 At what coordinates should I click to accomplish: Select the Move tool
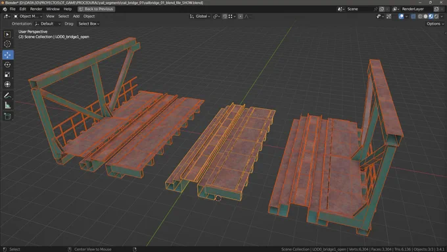(8, 55)
